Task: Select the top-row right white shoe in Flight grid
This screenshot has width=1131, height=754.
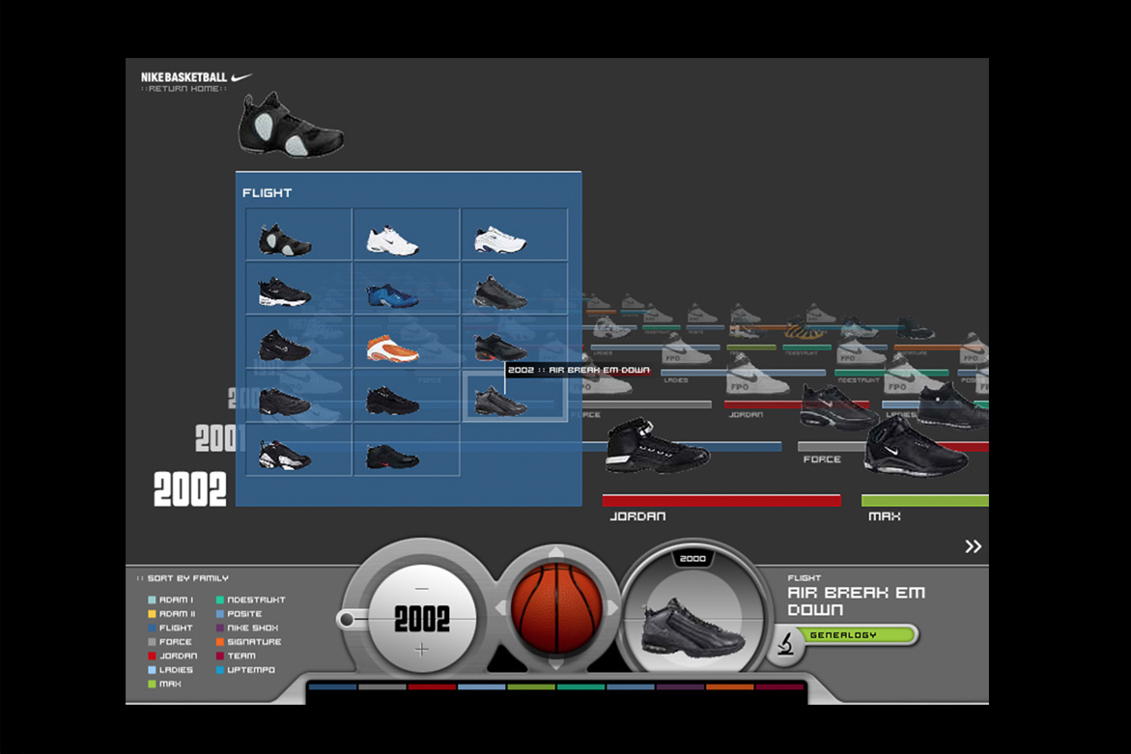Action: click(500, 239)
